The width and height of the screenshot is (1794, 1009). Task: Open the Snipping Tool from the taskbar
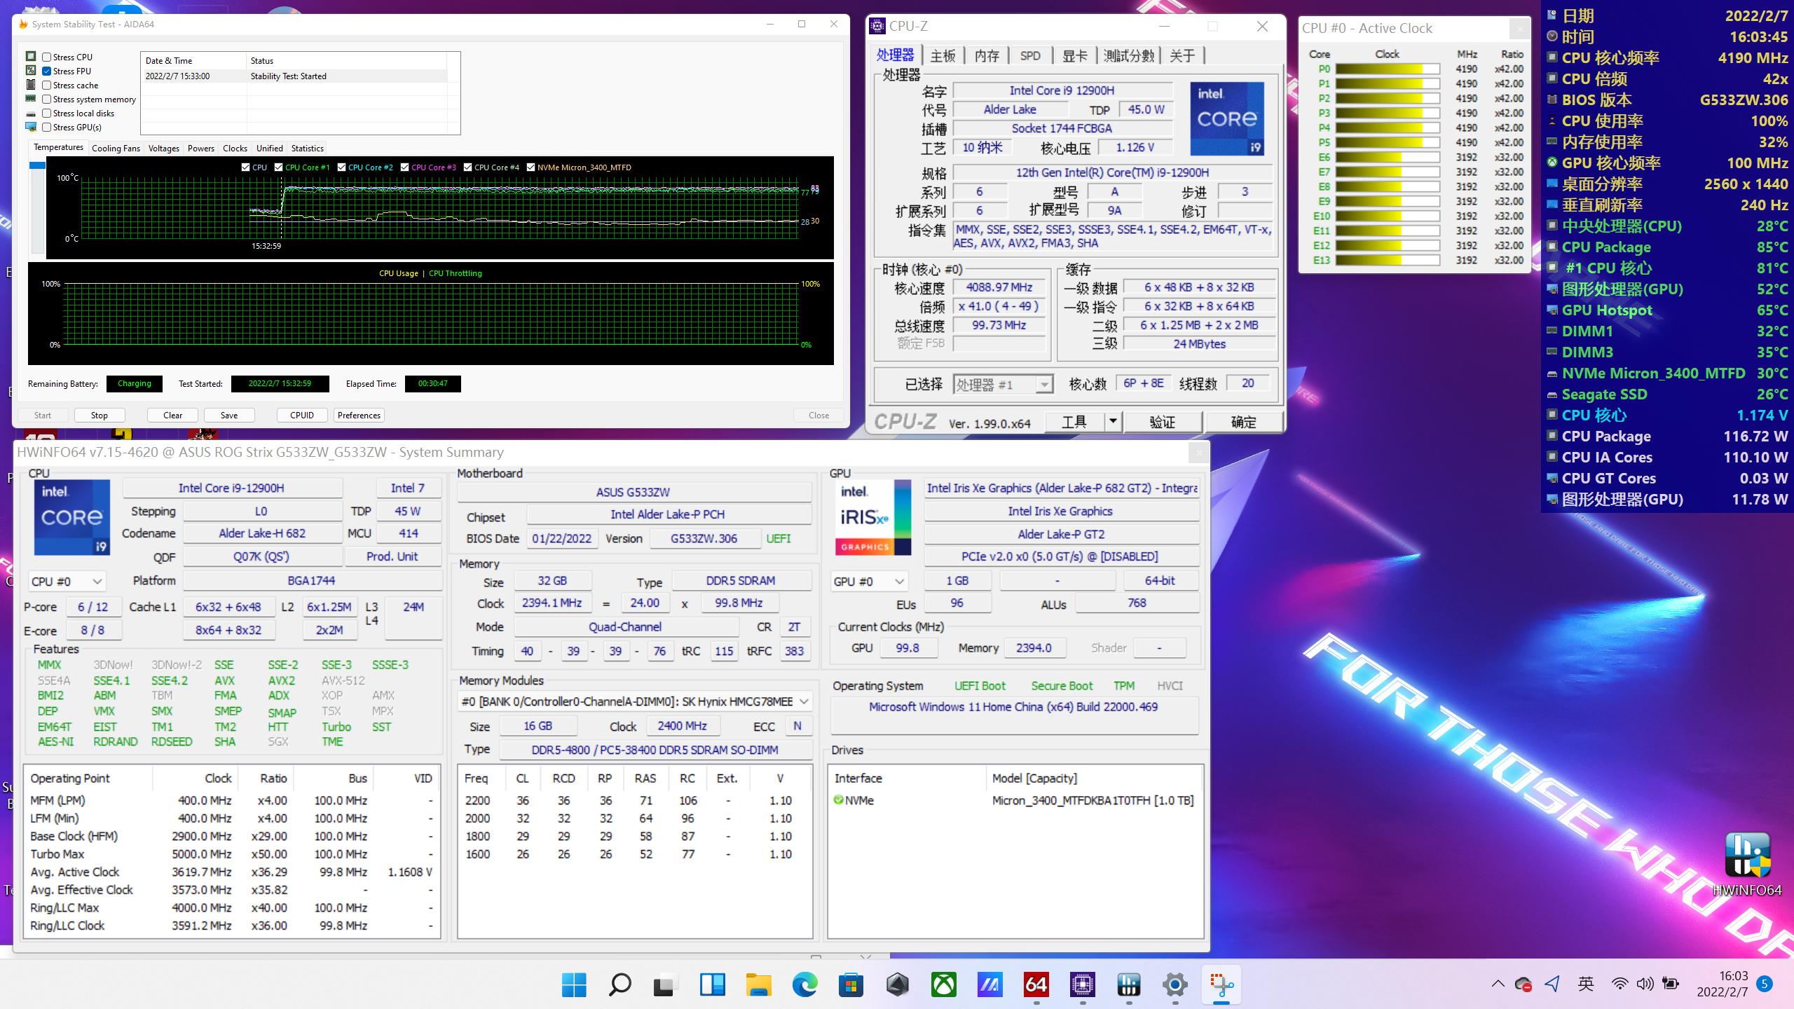point(1221,984)
